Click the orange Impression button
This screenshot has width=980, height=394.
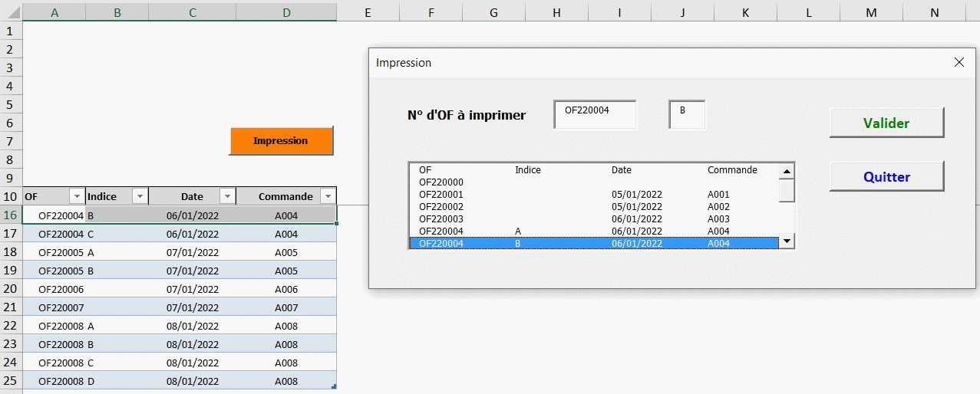(x=281, y=141)
